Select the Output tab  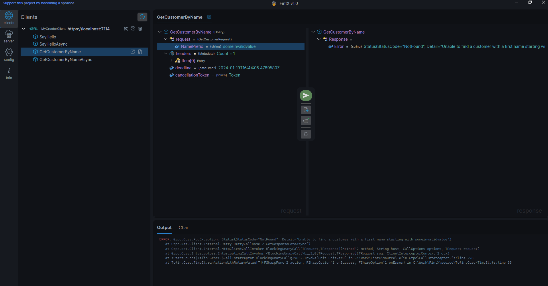tap(164, 228)
